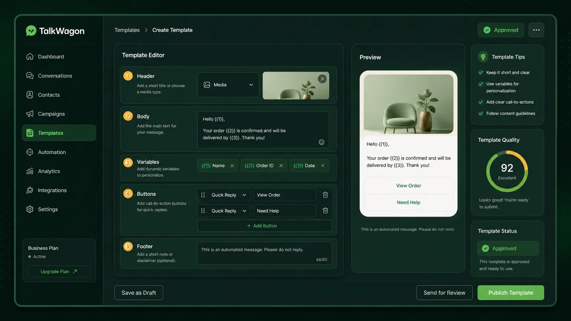This screenshot has width=571, height=321.
Task: Click Save as Draft button
Action: [x=139, y=292]
